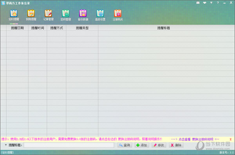This screenshot has width=235, height=155.
Task: Open 高级设置 advanced settings
Action: pyautogui.click(x=100, y=15)
